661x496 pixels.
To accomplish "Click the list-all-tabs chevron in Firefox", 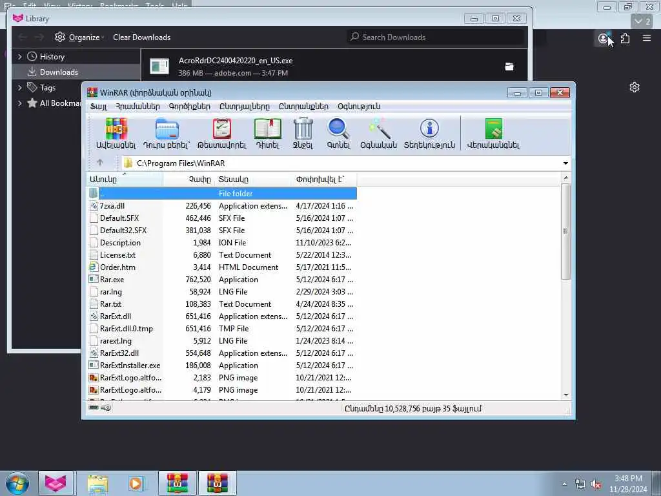I will (x=642, y=21).
